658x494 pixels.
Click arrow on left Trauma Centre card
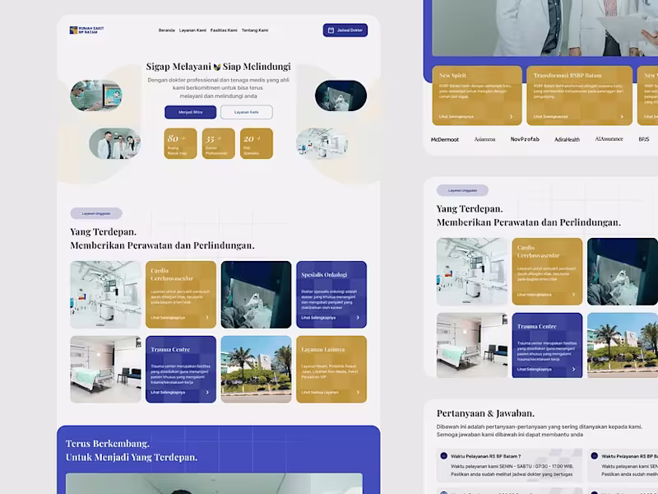tap(207, 393)
